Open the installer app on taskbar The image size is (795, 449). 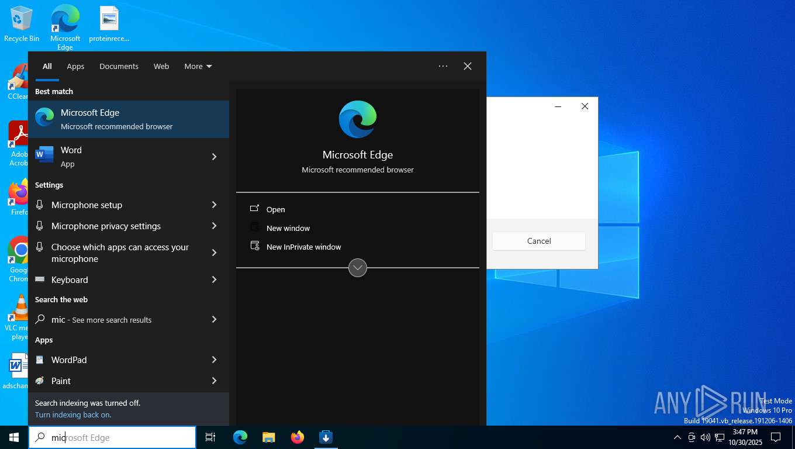pyautogui.click(x=326, y=437)
